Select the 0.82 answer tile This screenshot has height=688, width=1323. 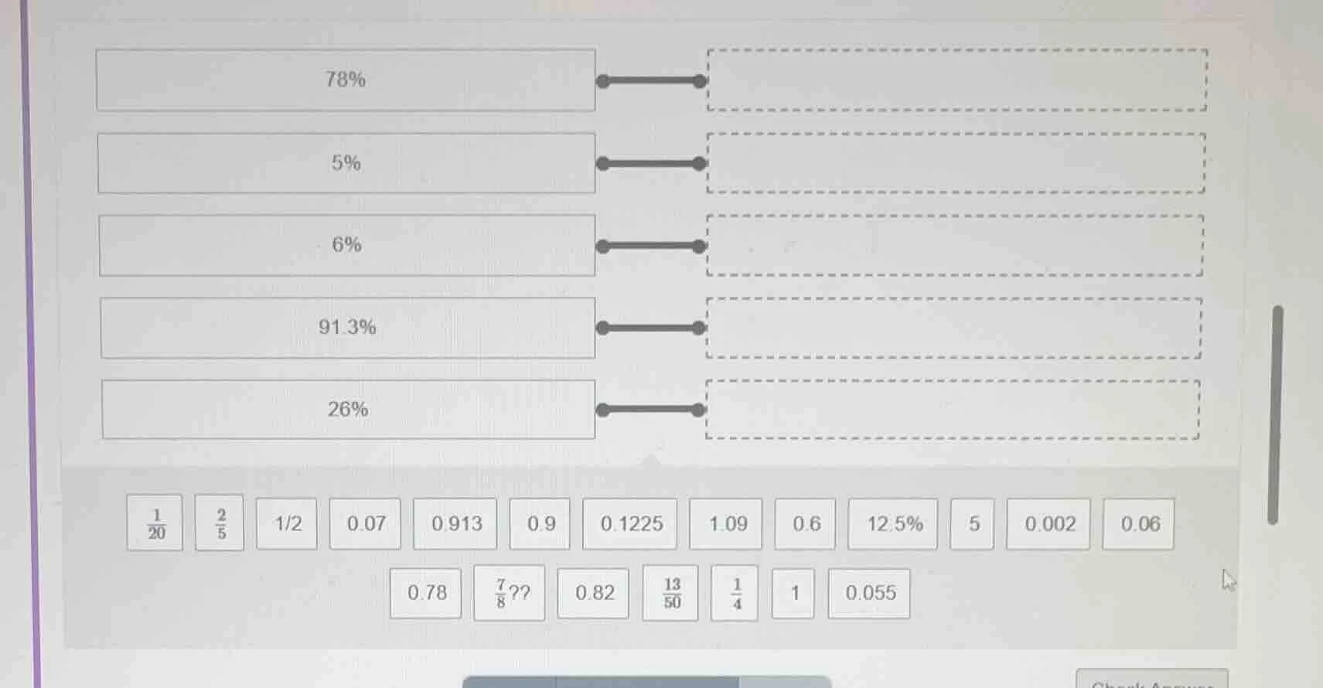pos(594,593)
